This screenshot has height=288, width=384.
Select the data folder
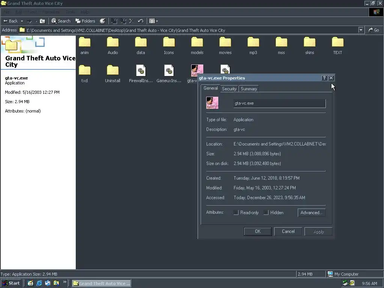point(141,46)
